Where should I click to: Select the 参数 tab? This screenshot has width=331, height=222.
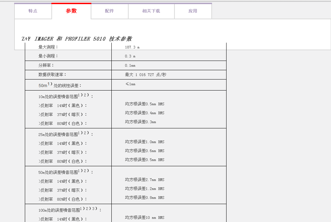point(71,11)
